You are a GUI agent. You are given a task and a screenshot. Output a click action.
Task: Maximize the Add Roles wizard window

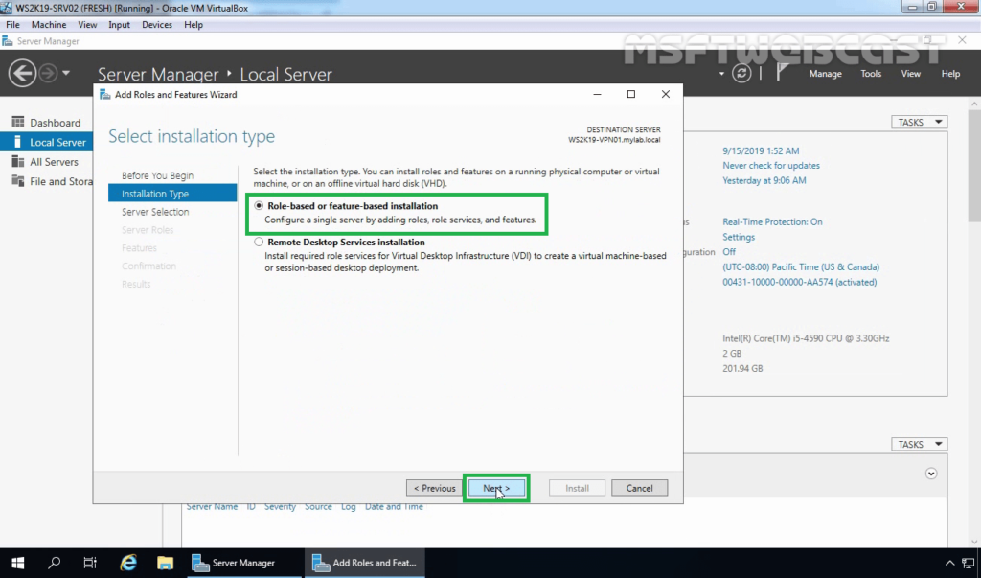click(x=630, y=94)
